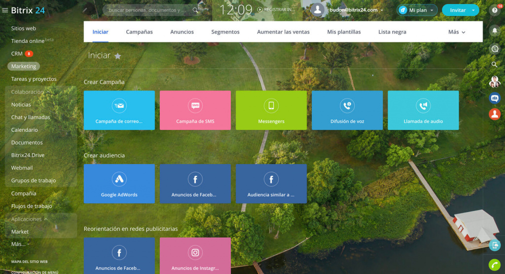The height and width of the screenshot is (274, 505).
Task: Collapse the Aplicaciones sidebar section
Action: click(x=45, y=219)
